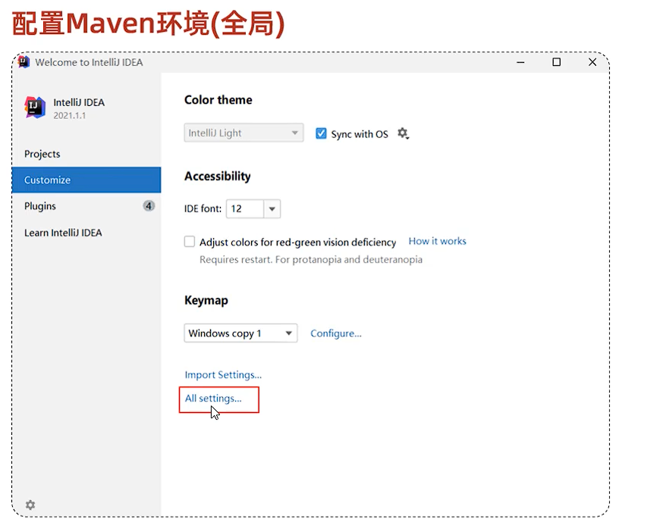Image resolution: width=650 pixels, height=519 pixels.
Task: Click the IntelliJ IDEA product name in sidebar
Action: click(79, 102)
